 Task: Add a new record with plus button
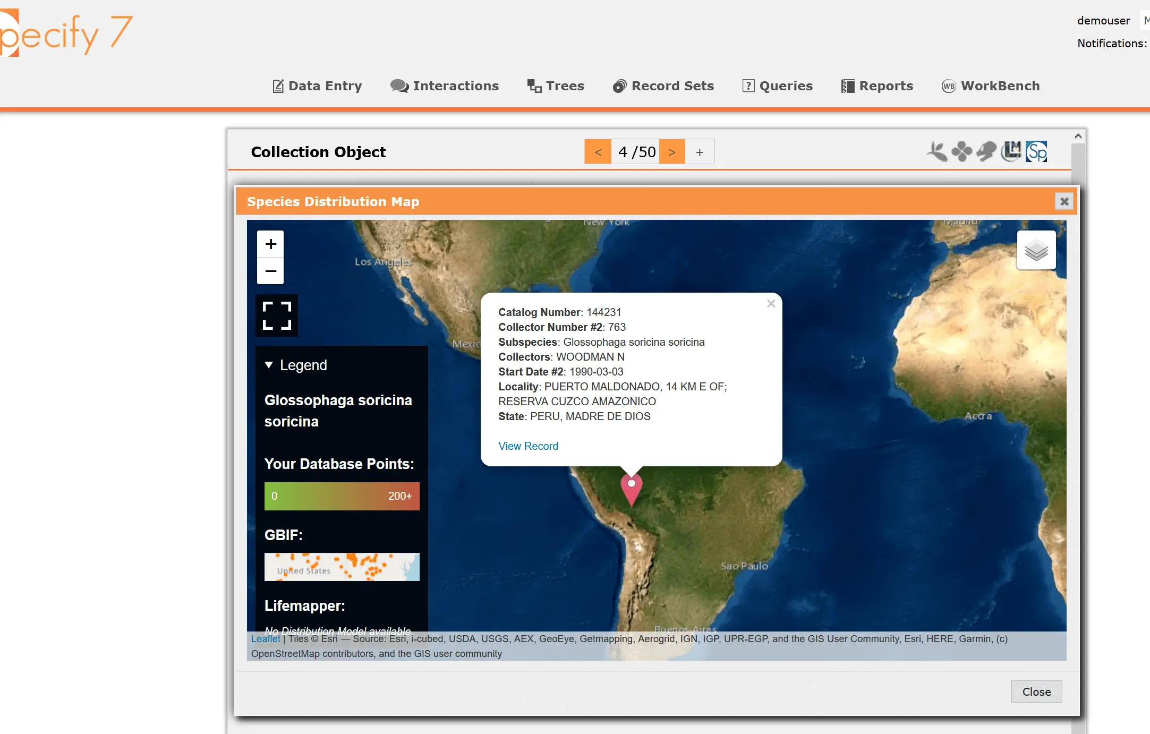click(700, 152)
